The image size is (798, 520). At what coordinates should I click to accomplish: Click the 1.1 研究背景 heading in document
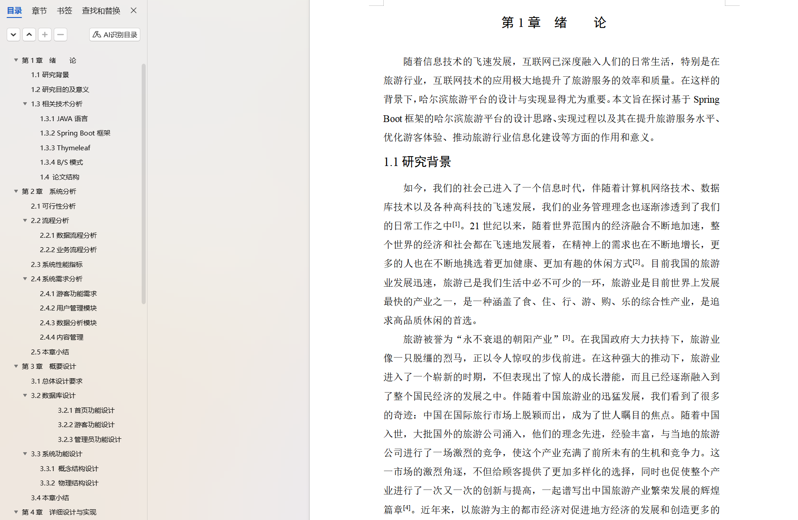click(x=417, y=162)
